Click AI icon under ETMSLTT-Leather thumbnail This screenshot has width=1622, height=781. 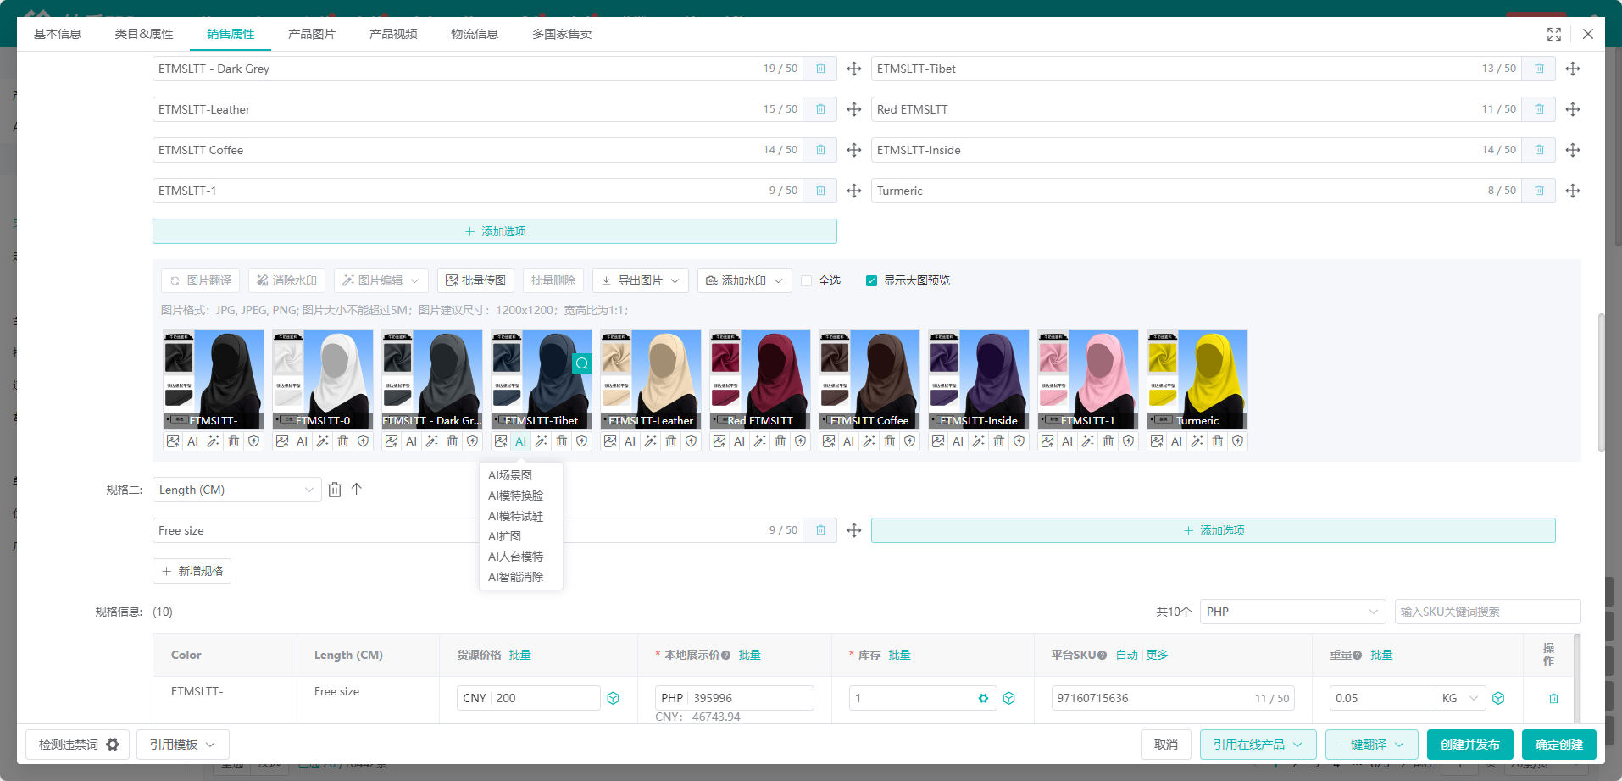click(x=630, y=441)
